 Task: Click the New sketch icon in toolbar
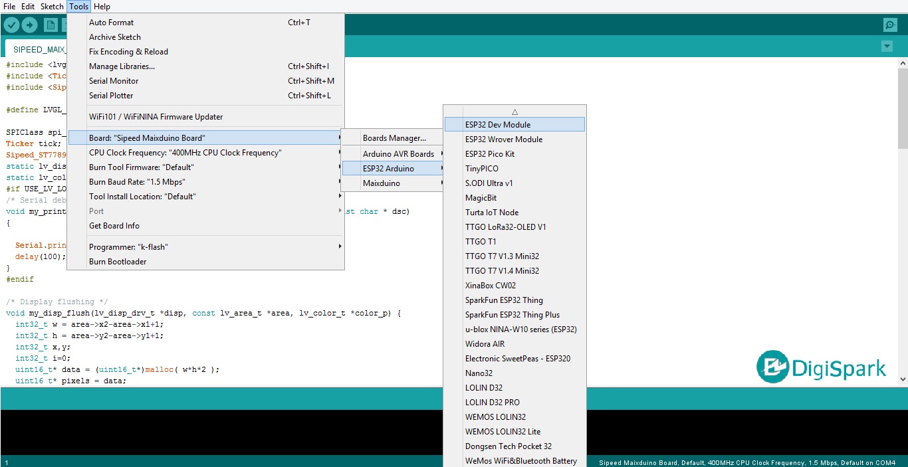[x=51, y=25]
